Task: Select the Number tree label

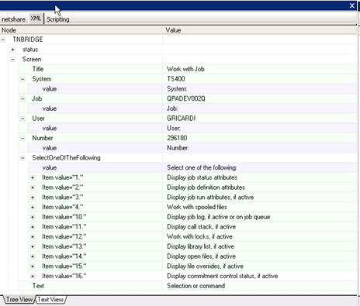Action: click(43, 138)
